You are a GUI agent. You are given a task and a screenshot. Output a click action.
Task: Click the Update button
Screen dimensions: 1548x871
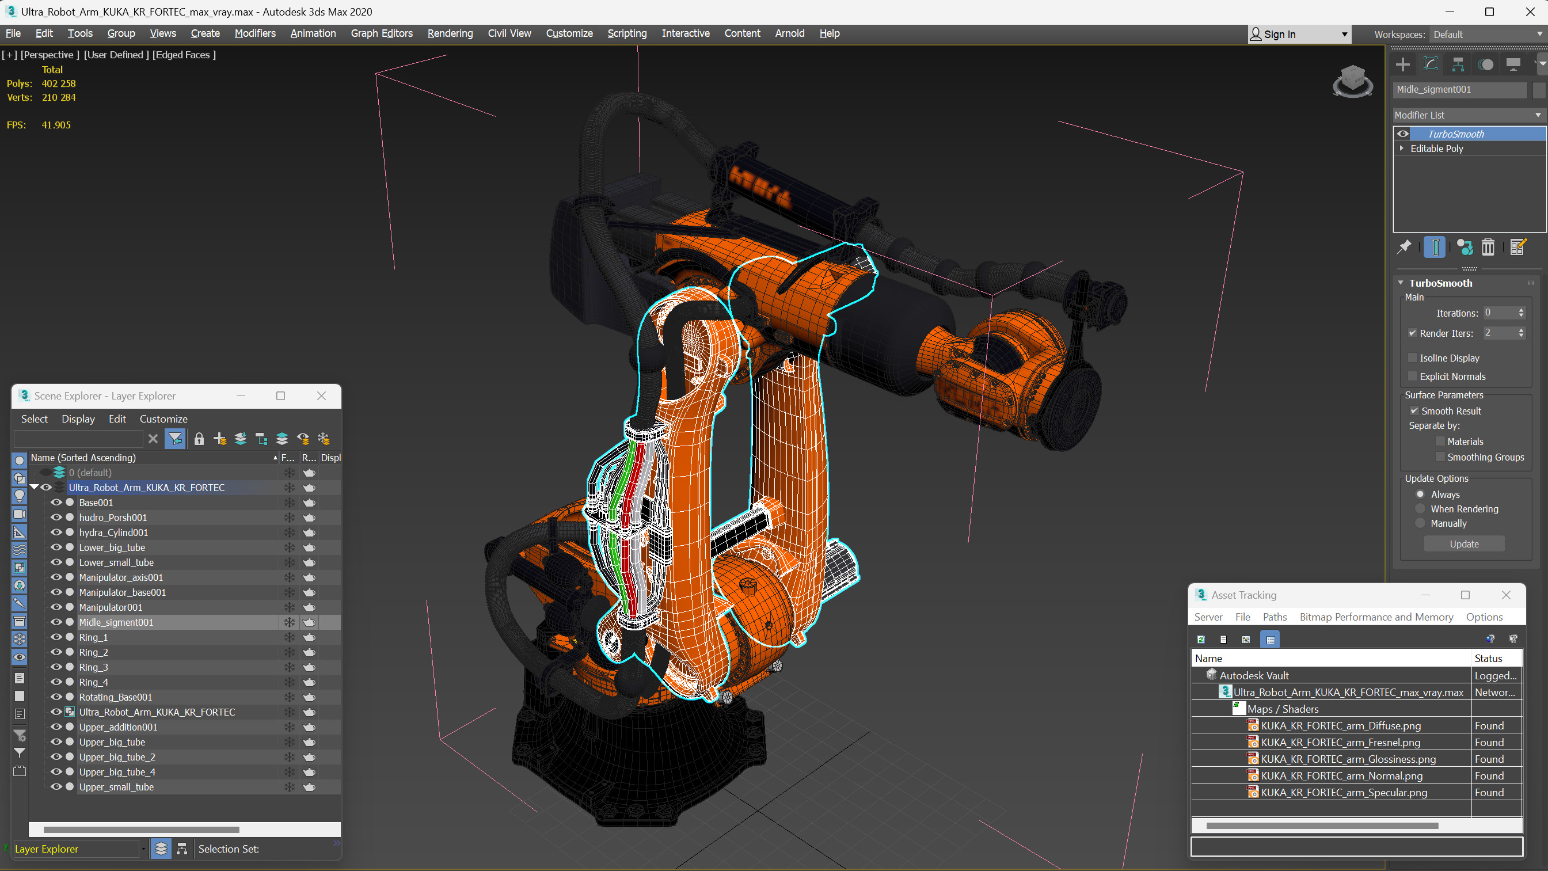[1464, 543]
